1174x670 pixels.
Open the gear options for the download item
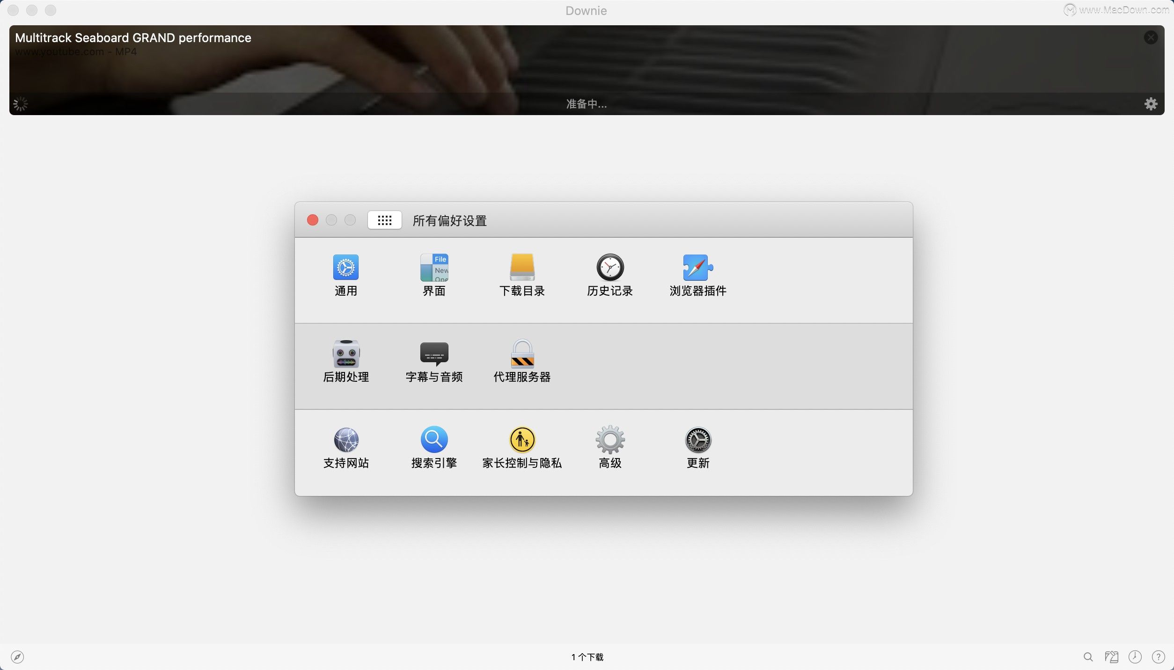1151,104
